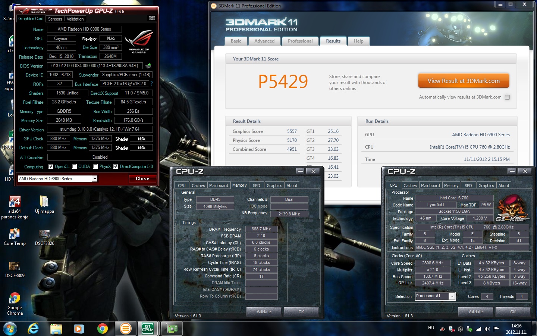The height and width of the screenshot is (336, 537).
Task: Open the Windows Start menu orb
Action: point(10,329)
